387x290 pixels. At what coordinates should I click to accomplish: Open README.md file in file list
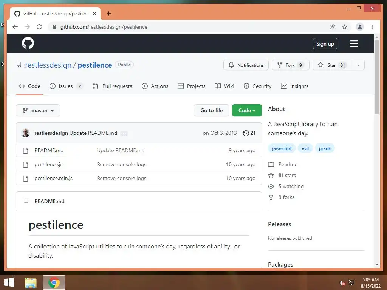(x=49, y=150)
